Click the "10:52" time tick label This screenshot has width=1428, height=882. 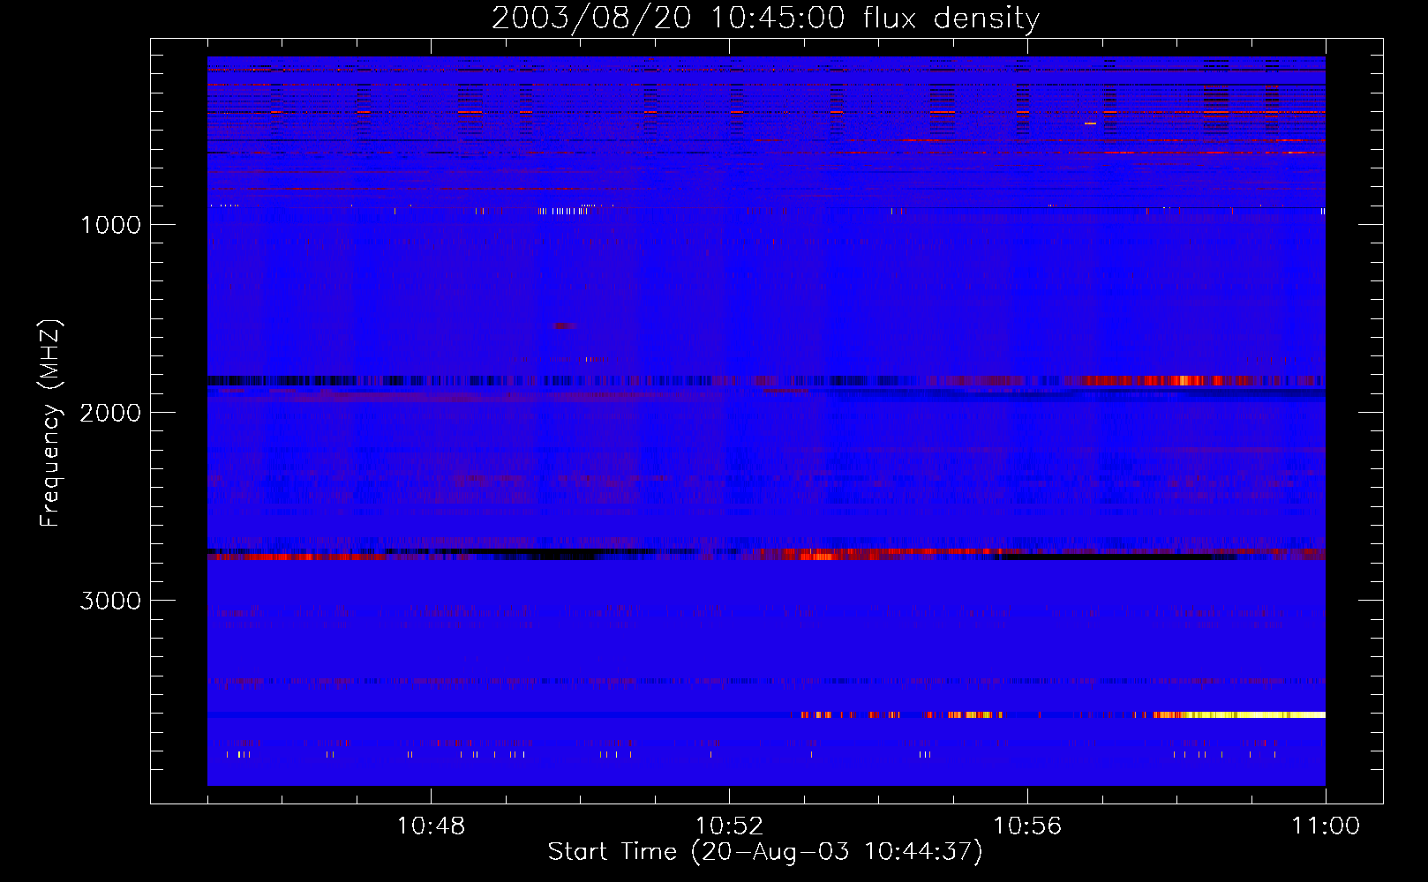(x=729, y=826)
